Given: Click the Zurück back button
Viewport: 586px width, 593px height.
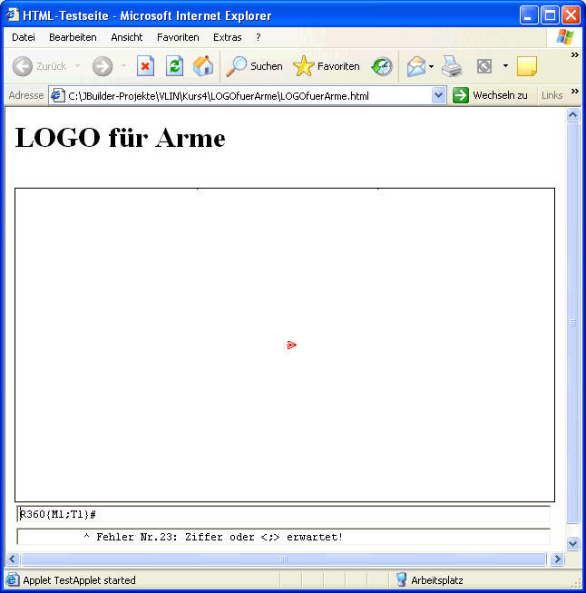Looking at the screenshot, I should (40, 66).
